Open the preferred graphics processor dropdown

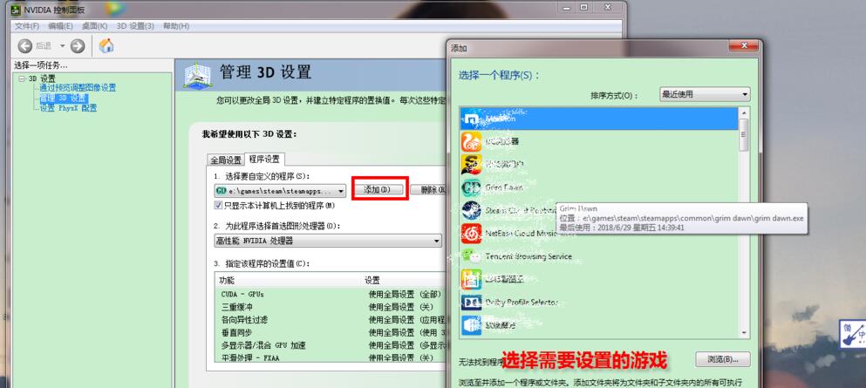tap(328, 241)
